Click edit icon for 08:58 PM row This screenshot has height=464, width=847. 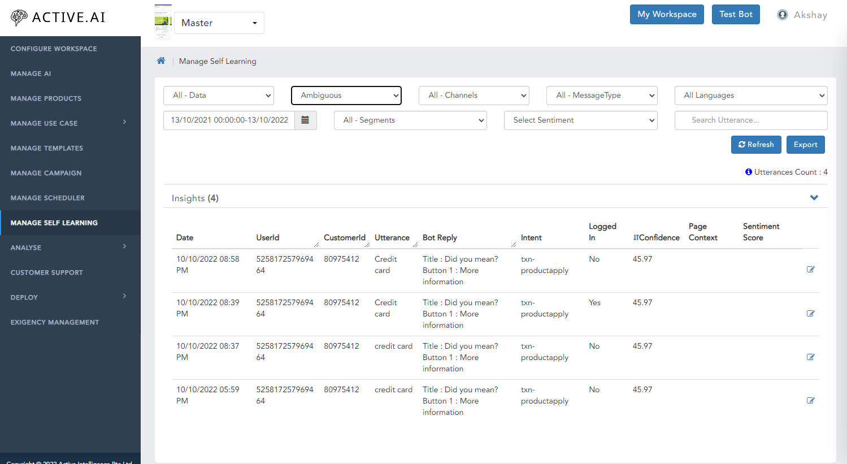pyautogui.click(x=810, y=270)
